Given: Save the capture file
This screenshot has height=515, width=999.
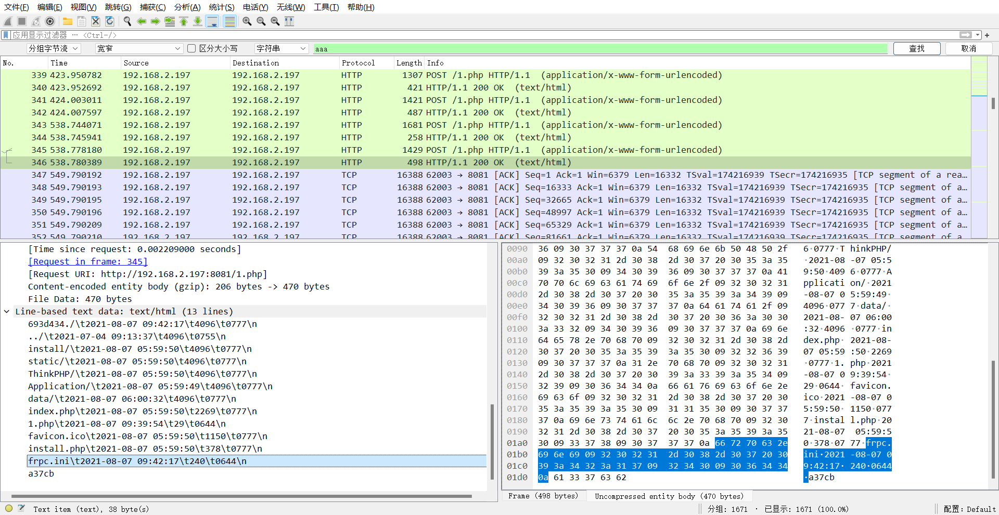Looking at the screenshot, I should point(82,21).
